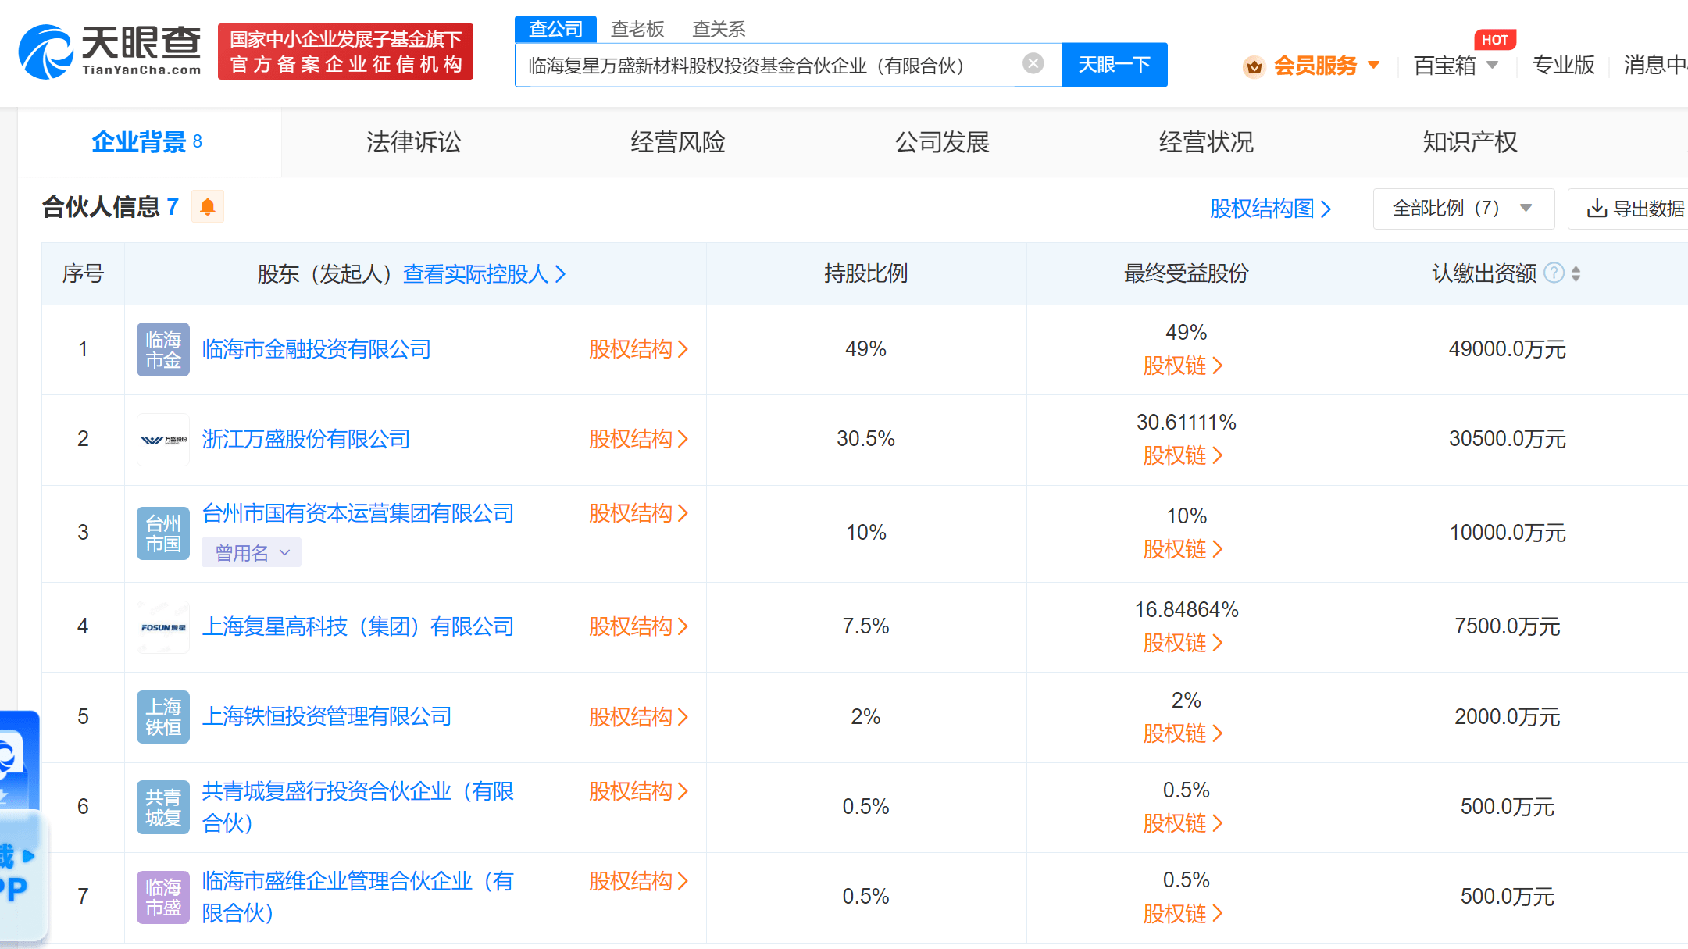This screenshot has width=1688, height=949.
Task: View 股权结构 for 临海市金融投资有限公司
Action: click(x=638, y=349)
